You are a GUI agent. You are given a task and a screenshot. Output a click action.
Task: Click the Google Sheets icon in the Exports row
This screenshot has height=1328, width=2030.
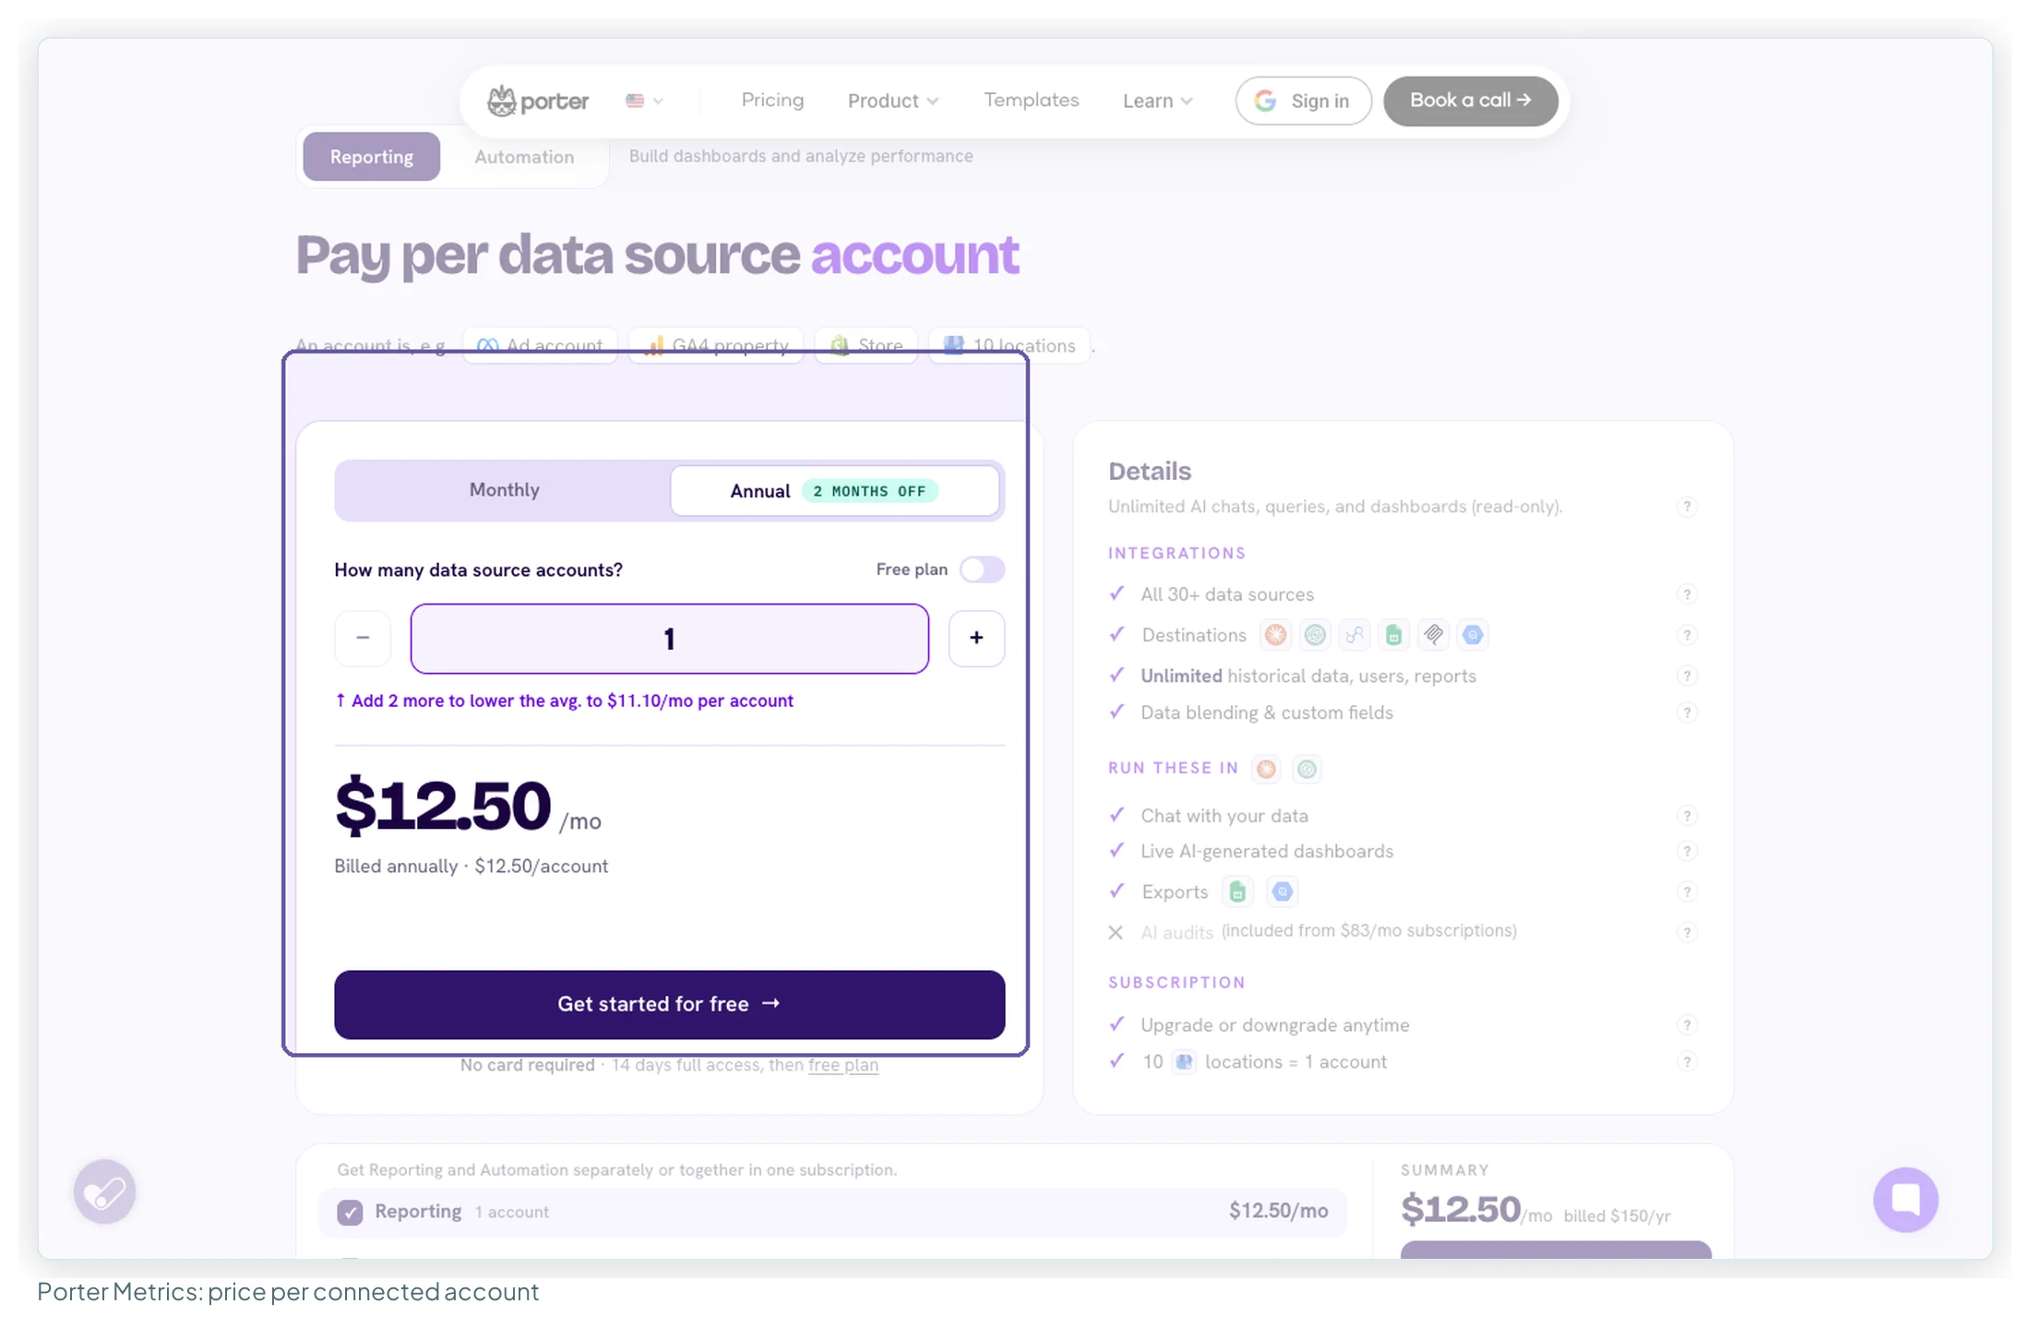tap(1237, 891)
